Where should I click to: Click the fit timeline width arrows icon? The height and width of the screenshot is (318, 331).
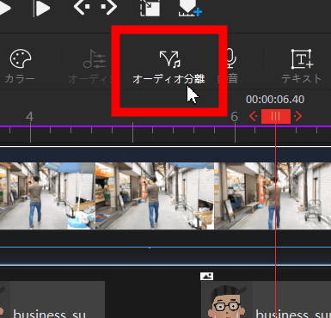coord(95,7)
